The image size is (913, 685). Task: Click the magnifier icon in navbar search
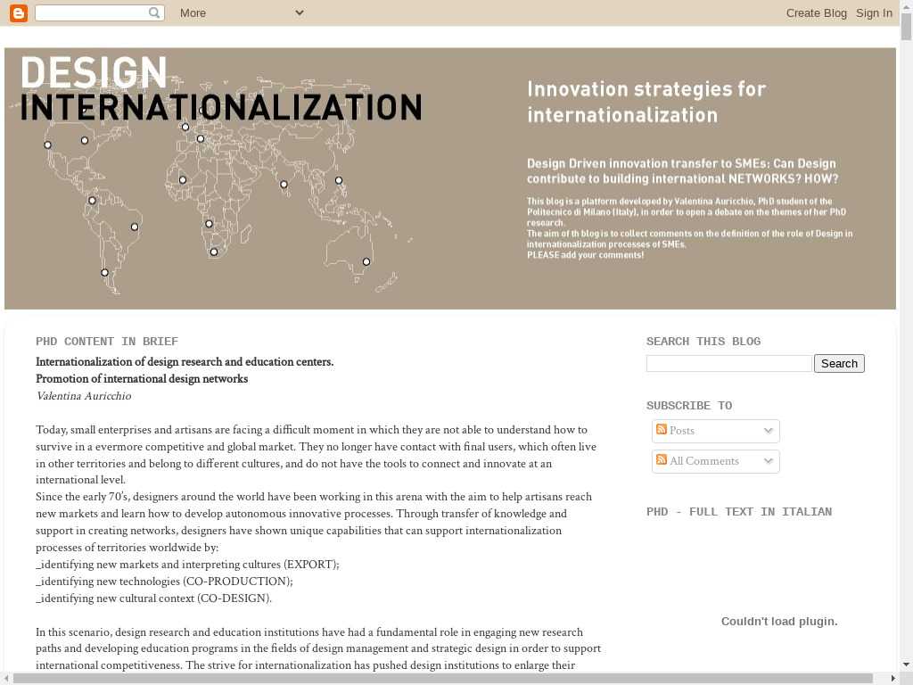(x=154, y=12)
